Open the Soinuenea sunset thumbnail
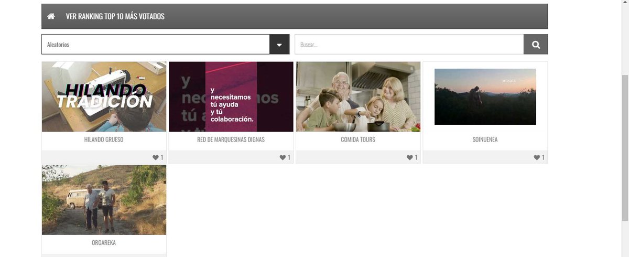This screenshot has width=629, height=257. coord(485,97)
